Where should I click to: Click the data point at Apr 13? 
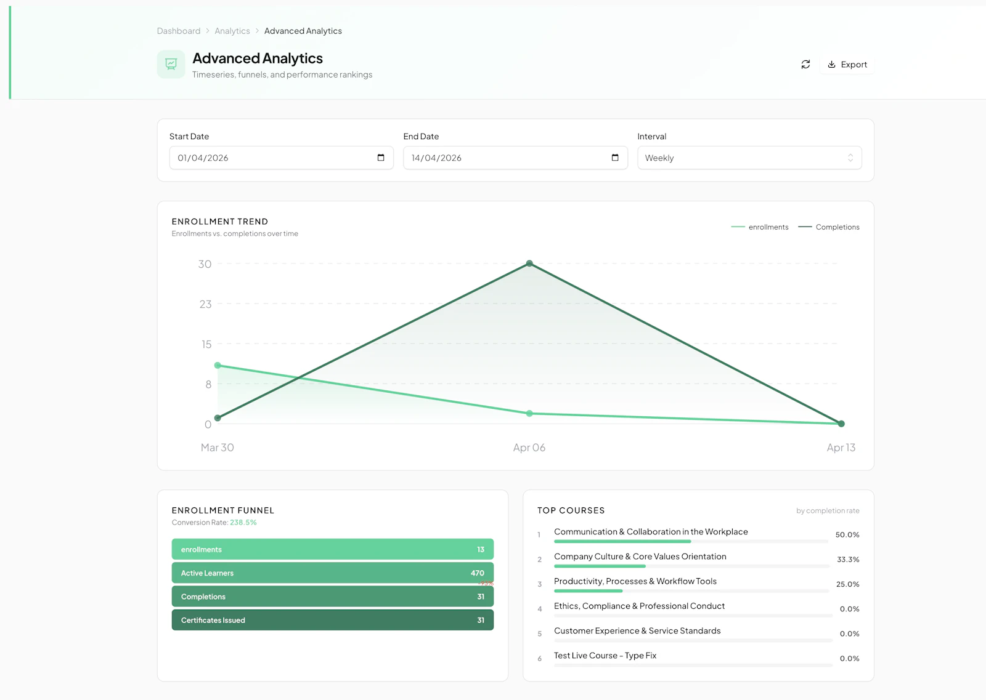coord(841,424)
